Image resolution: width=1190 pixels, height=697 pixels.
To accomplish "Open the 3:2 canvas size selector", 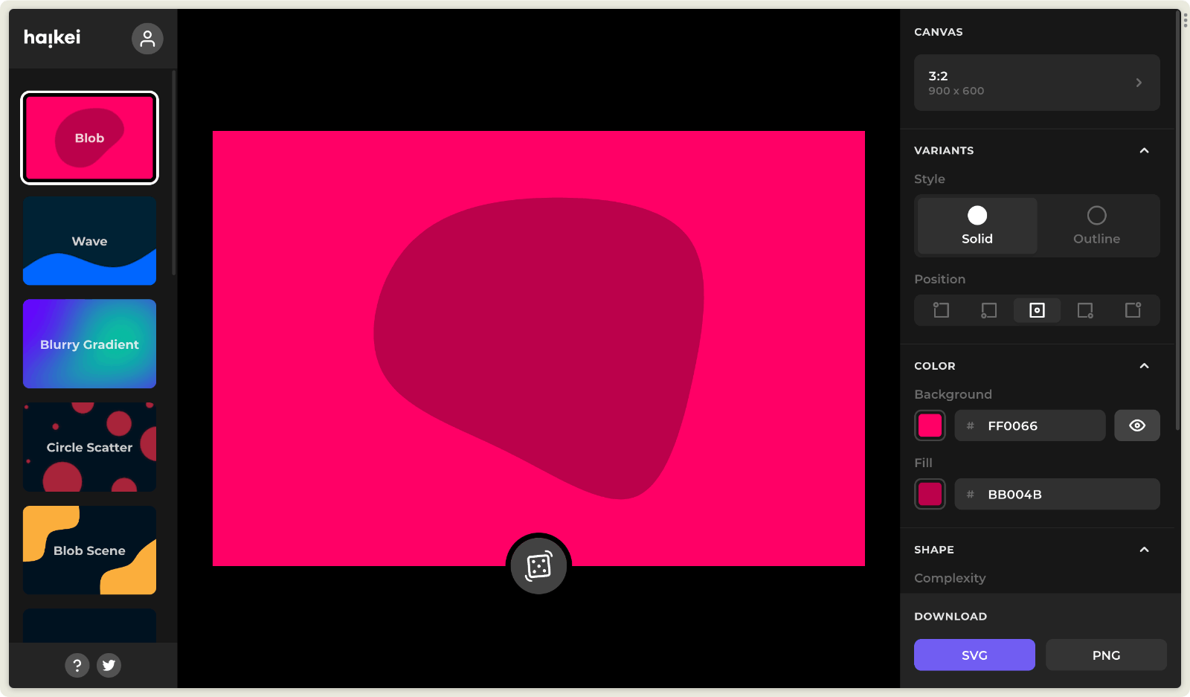I will (x=1036, y=83).
